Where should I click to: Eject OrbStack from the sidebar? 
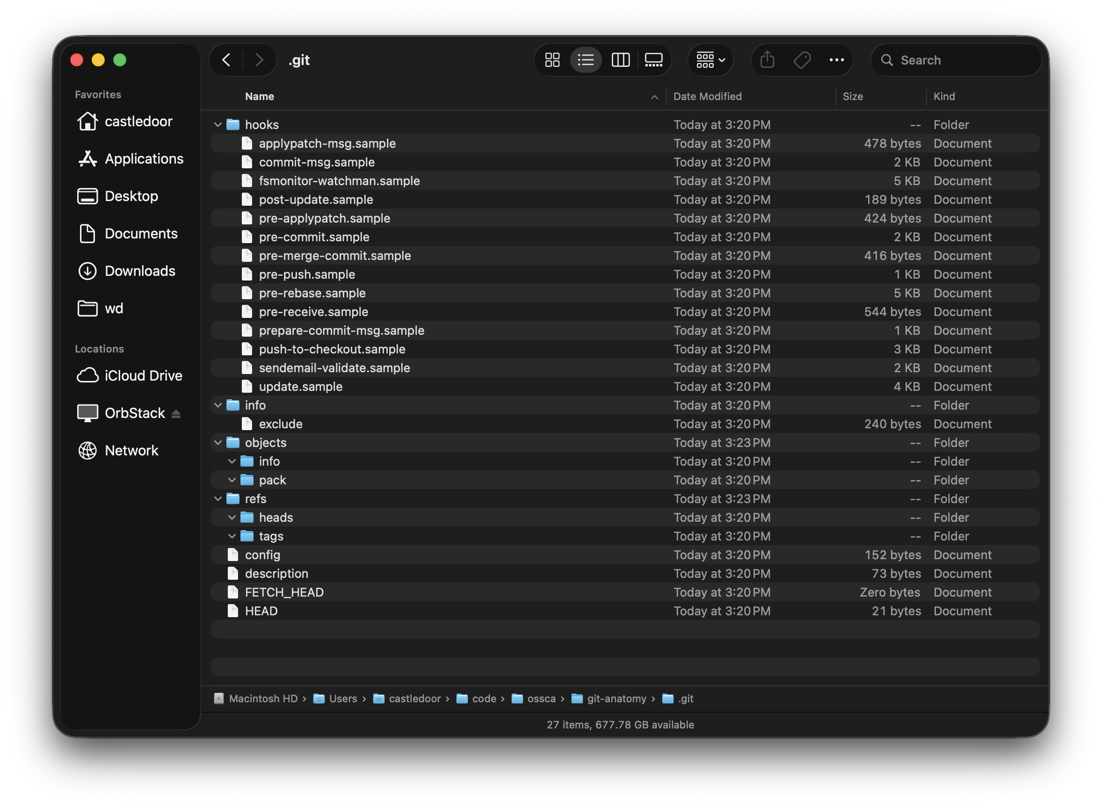[176, 414]
